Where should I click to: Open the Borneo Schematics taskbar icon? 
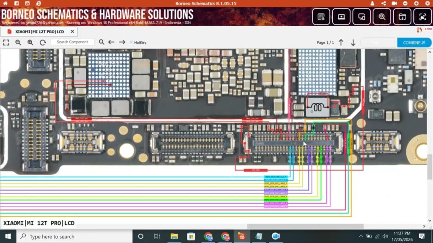coord(241,236)
